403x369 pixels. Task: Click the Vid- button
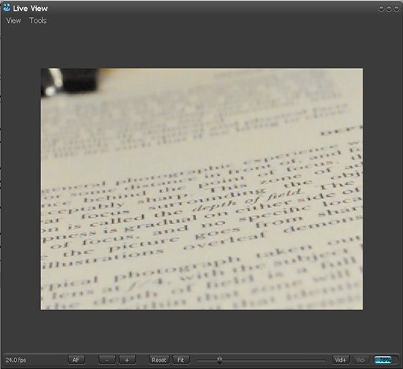click(361, 360)
